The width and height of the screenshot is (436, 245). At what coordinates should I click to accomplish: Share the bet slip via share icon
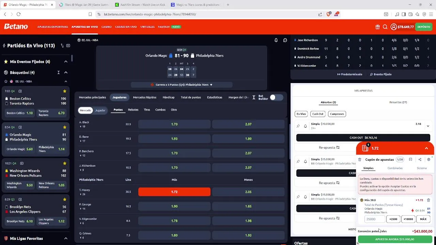pyautogui.click(x=420, y=160)
